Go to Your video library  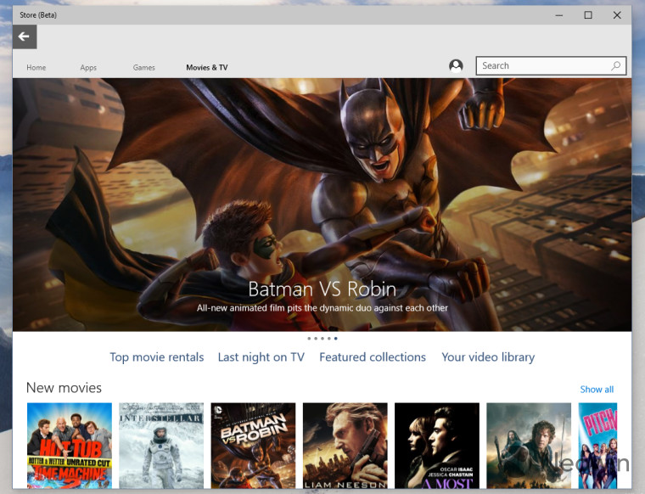(x=488, y=357)
